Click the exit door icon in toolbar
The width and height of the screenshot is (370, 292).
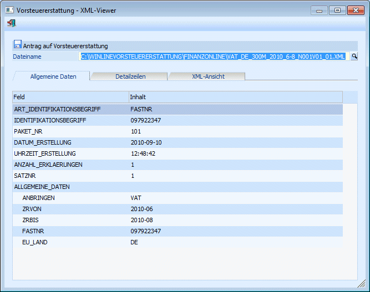(x=12, y=23)
